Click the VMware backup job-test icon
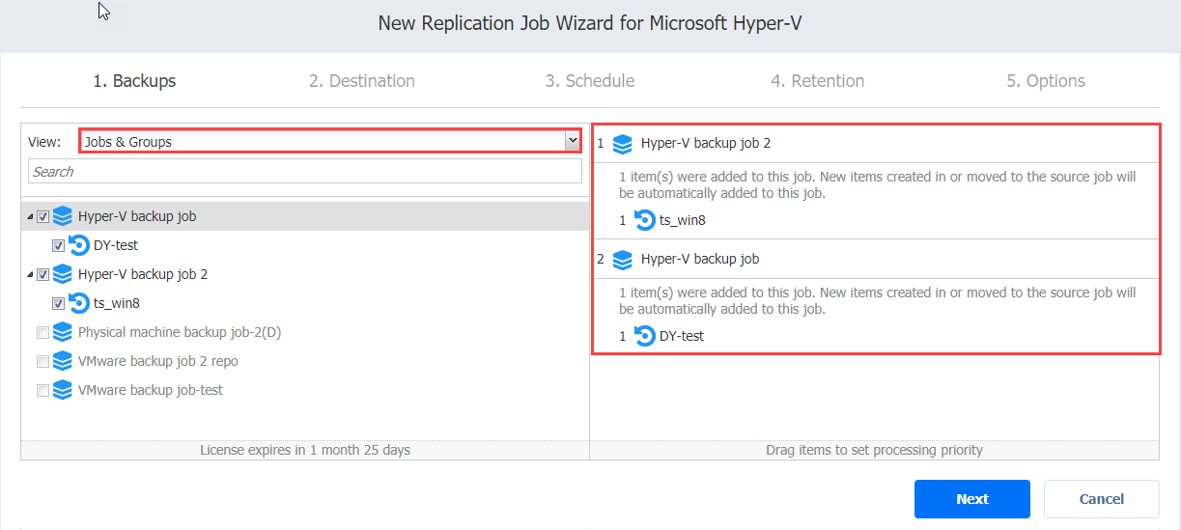This screenshot has width=1181, height=530. point(63,390)
